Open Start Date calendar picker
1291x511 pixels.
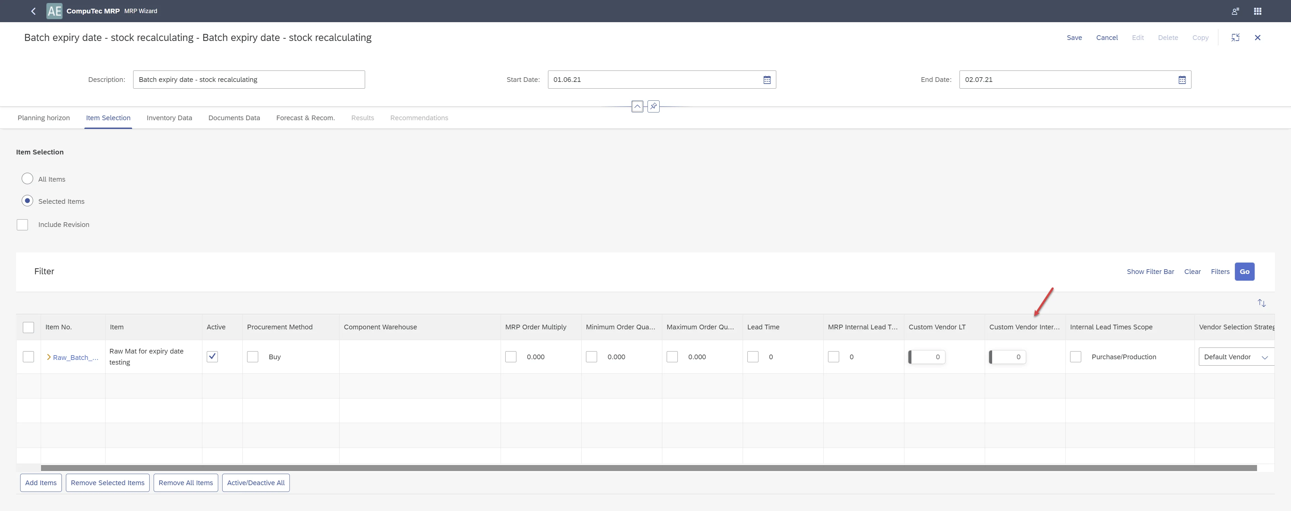[767, 80]
